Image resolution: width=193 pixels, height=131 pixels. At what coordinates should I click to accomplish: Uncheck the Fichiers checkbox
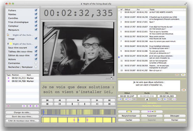coord(36,10)
